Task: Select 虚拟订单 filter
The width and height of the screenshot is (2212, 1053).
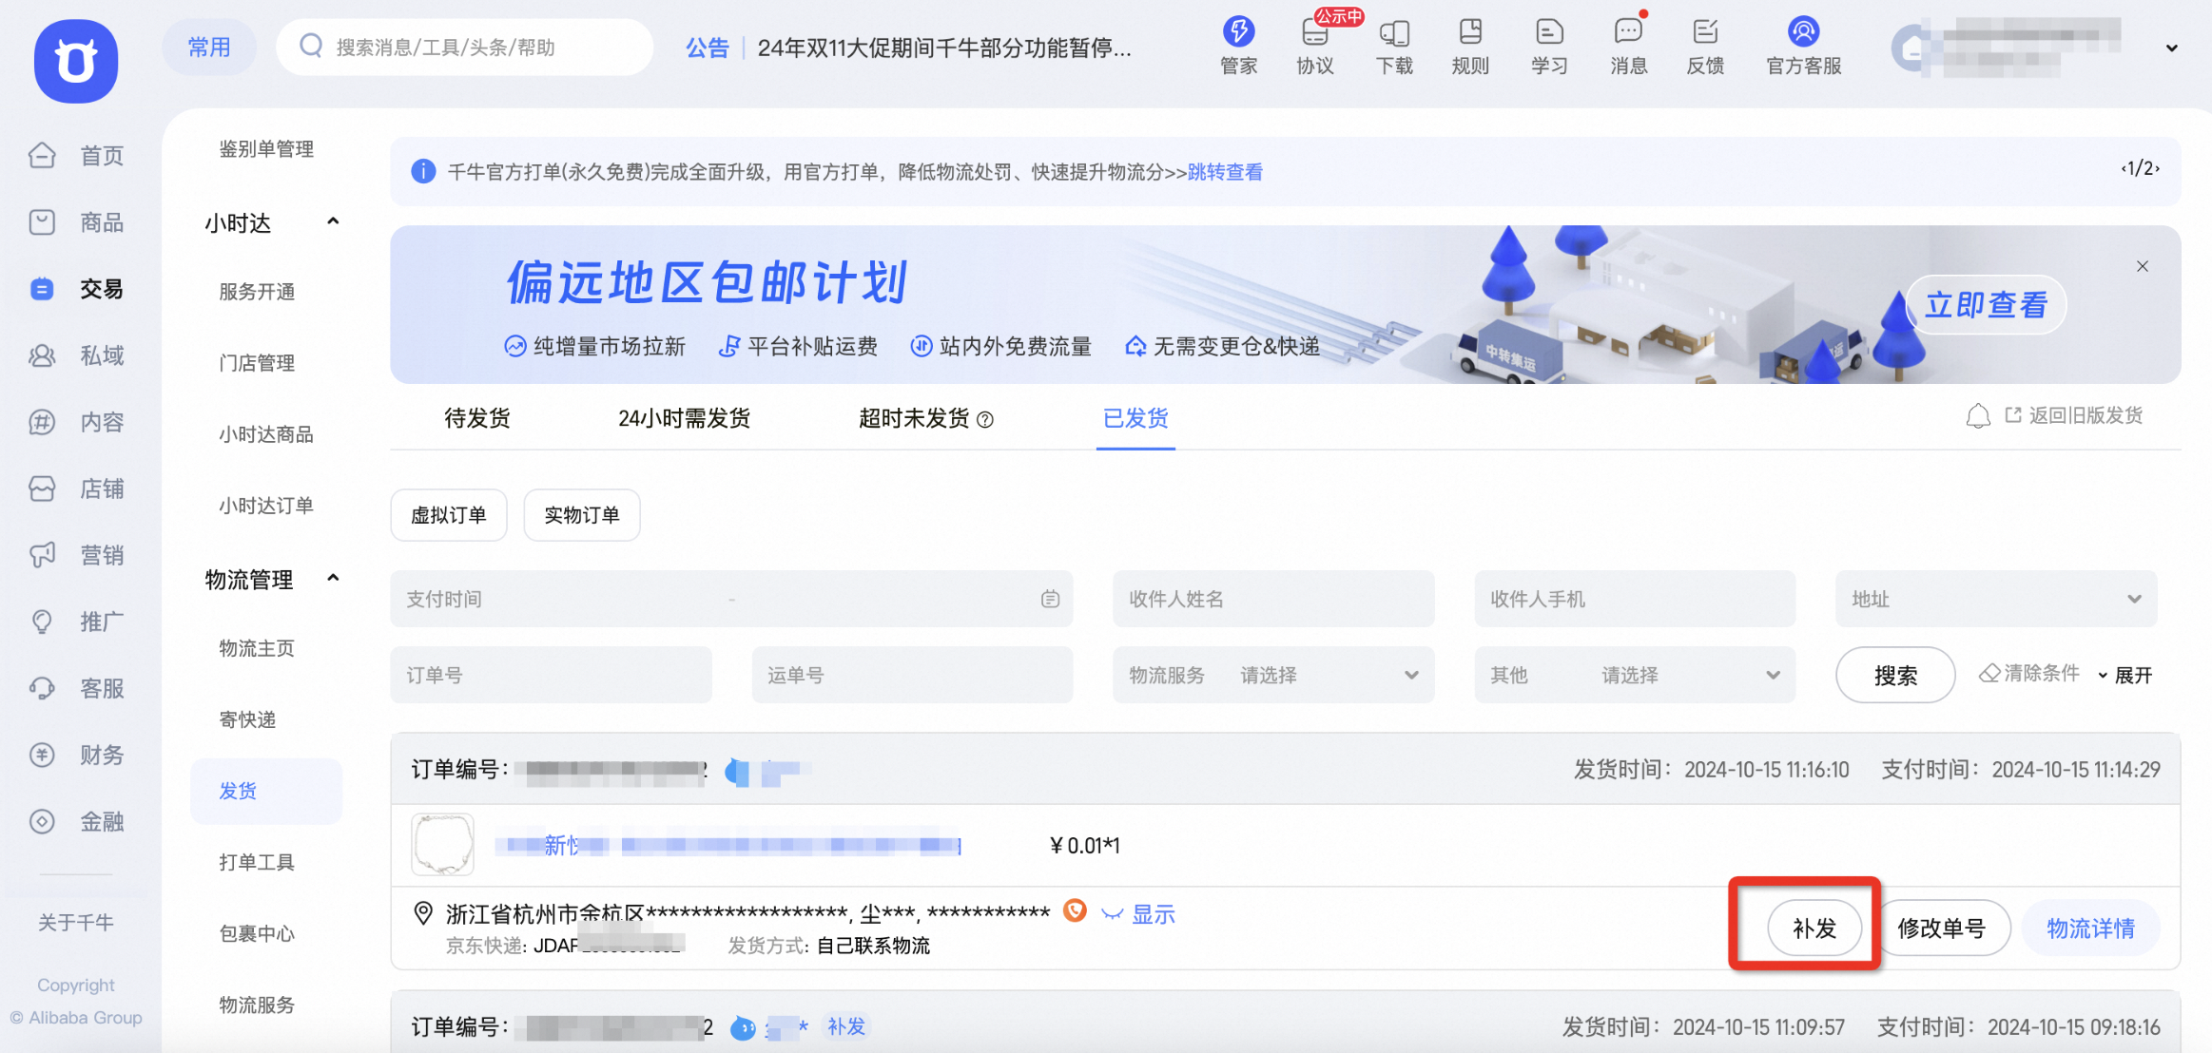Action: (x=449, y=515)
